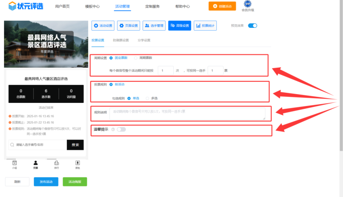Open 投票统计 chart button

click(x=205, y=26)
